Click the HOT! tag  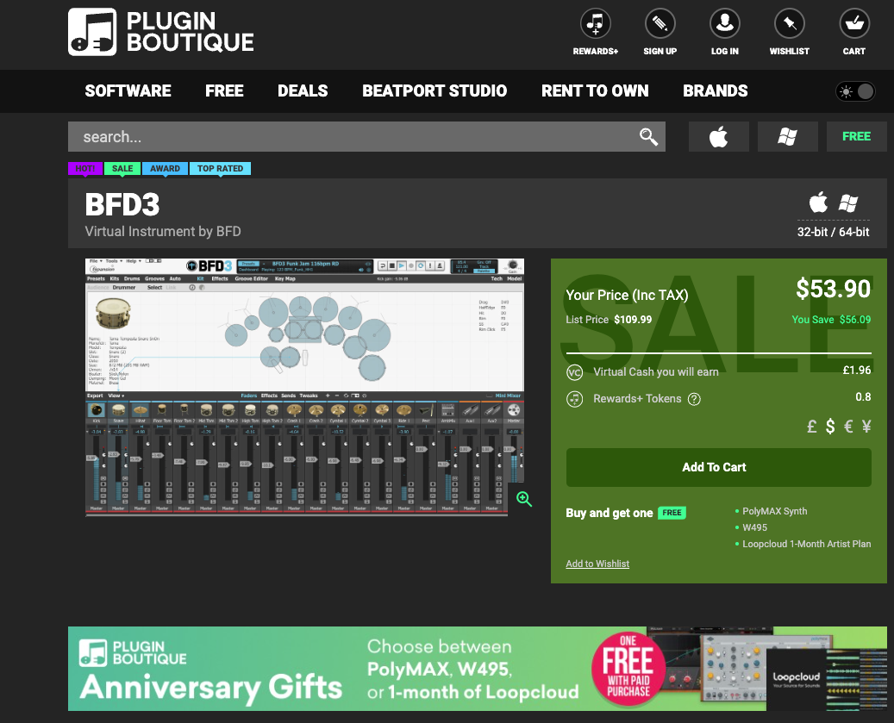(x=85, y=169)
